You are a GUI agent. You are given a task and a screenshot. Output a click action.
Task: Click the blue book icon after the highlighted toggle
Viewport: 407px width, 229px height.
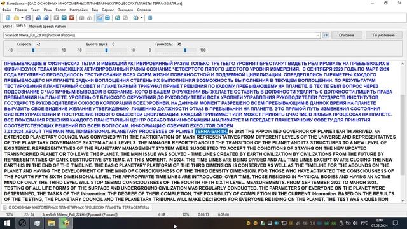pos(107,18)
